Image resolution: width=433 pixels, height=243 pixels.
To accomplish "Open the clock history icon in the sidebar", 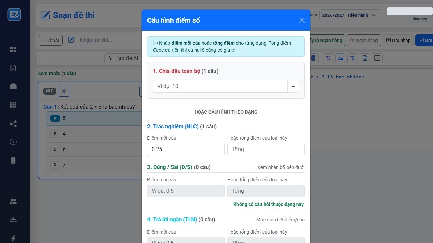I will [13, 142].
